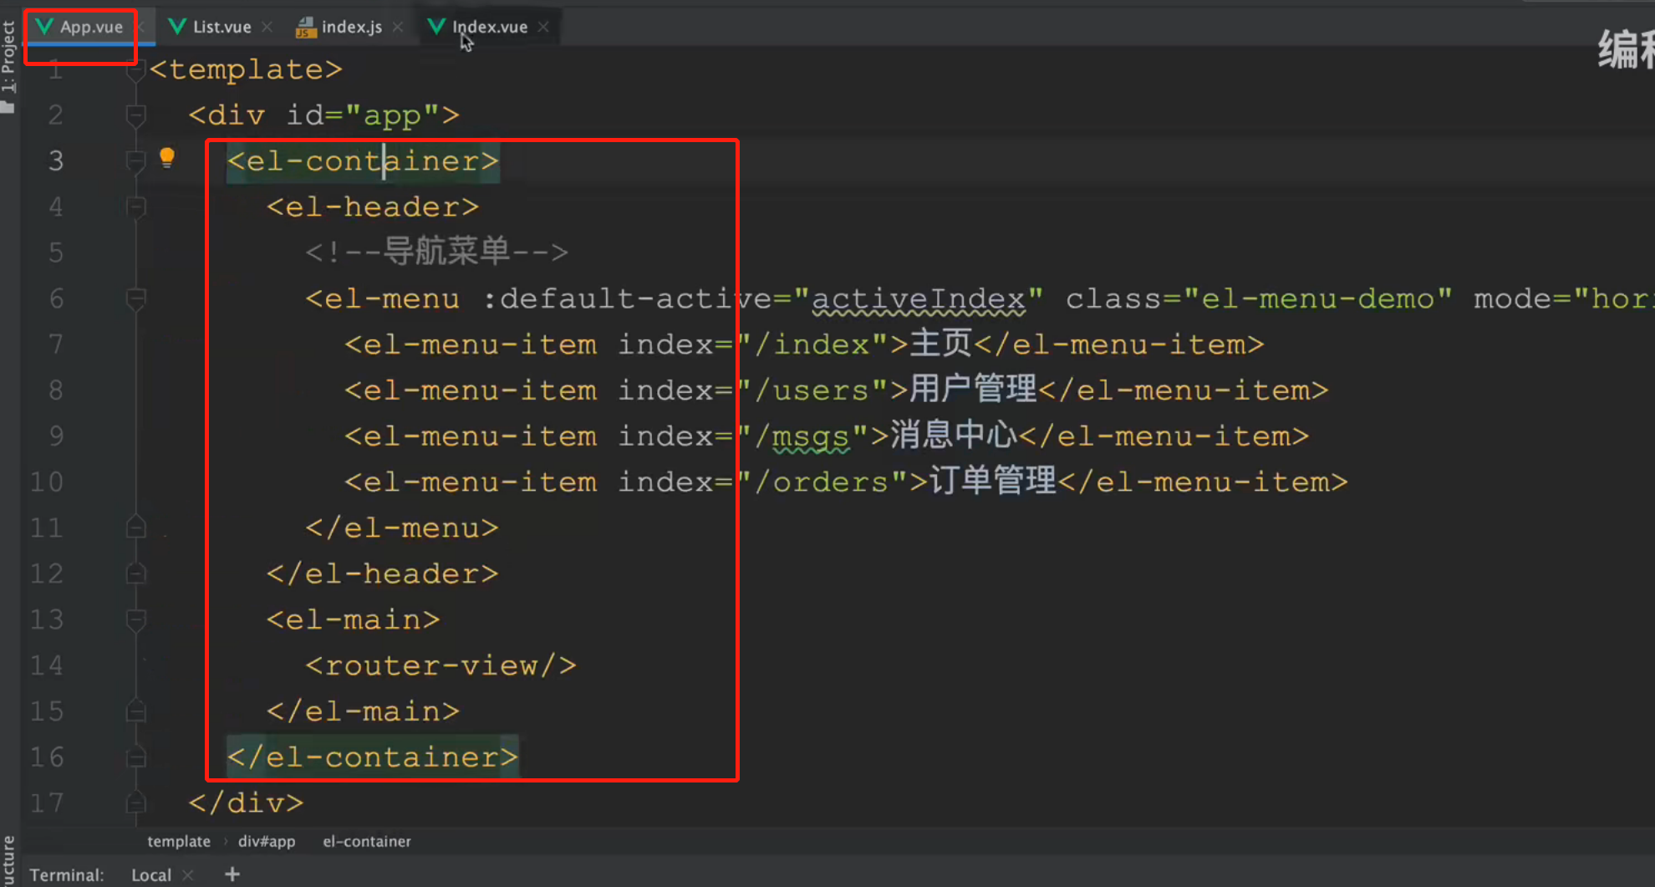Click the closing el-container tag
1655x887 pixels.
373,757
